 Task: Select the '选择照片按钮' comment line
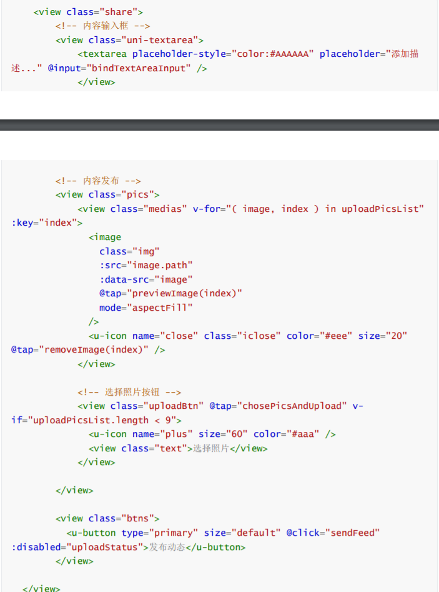(129, 393)
